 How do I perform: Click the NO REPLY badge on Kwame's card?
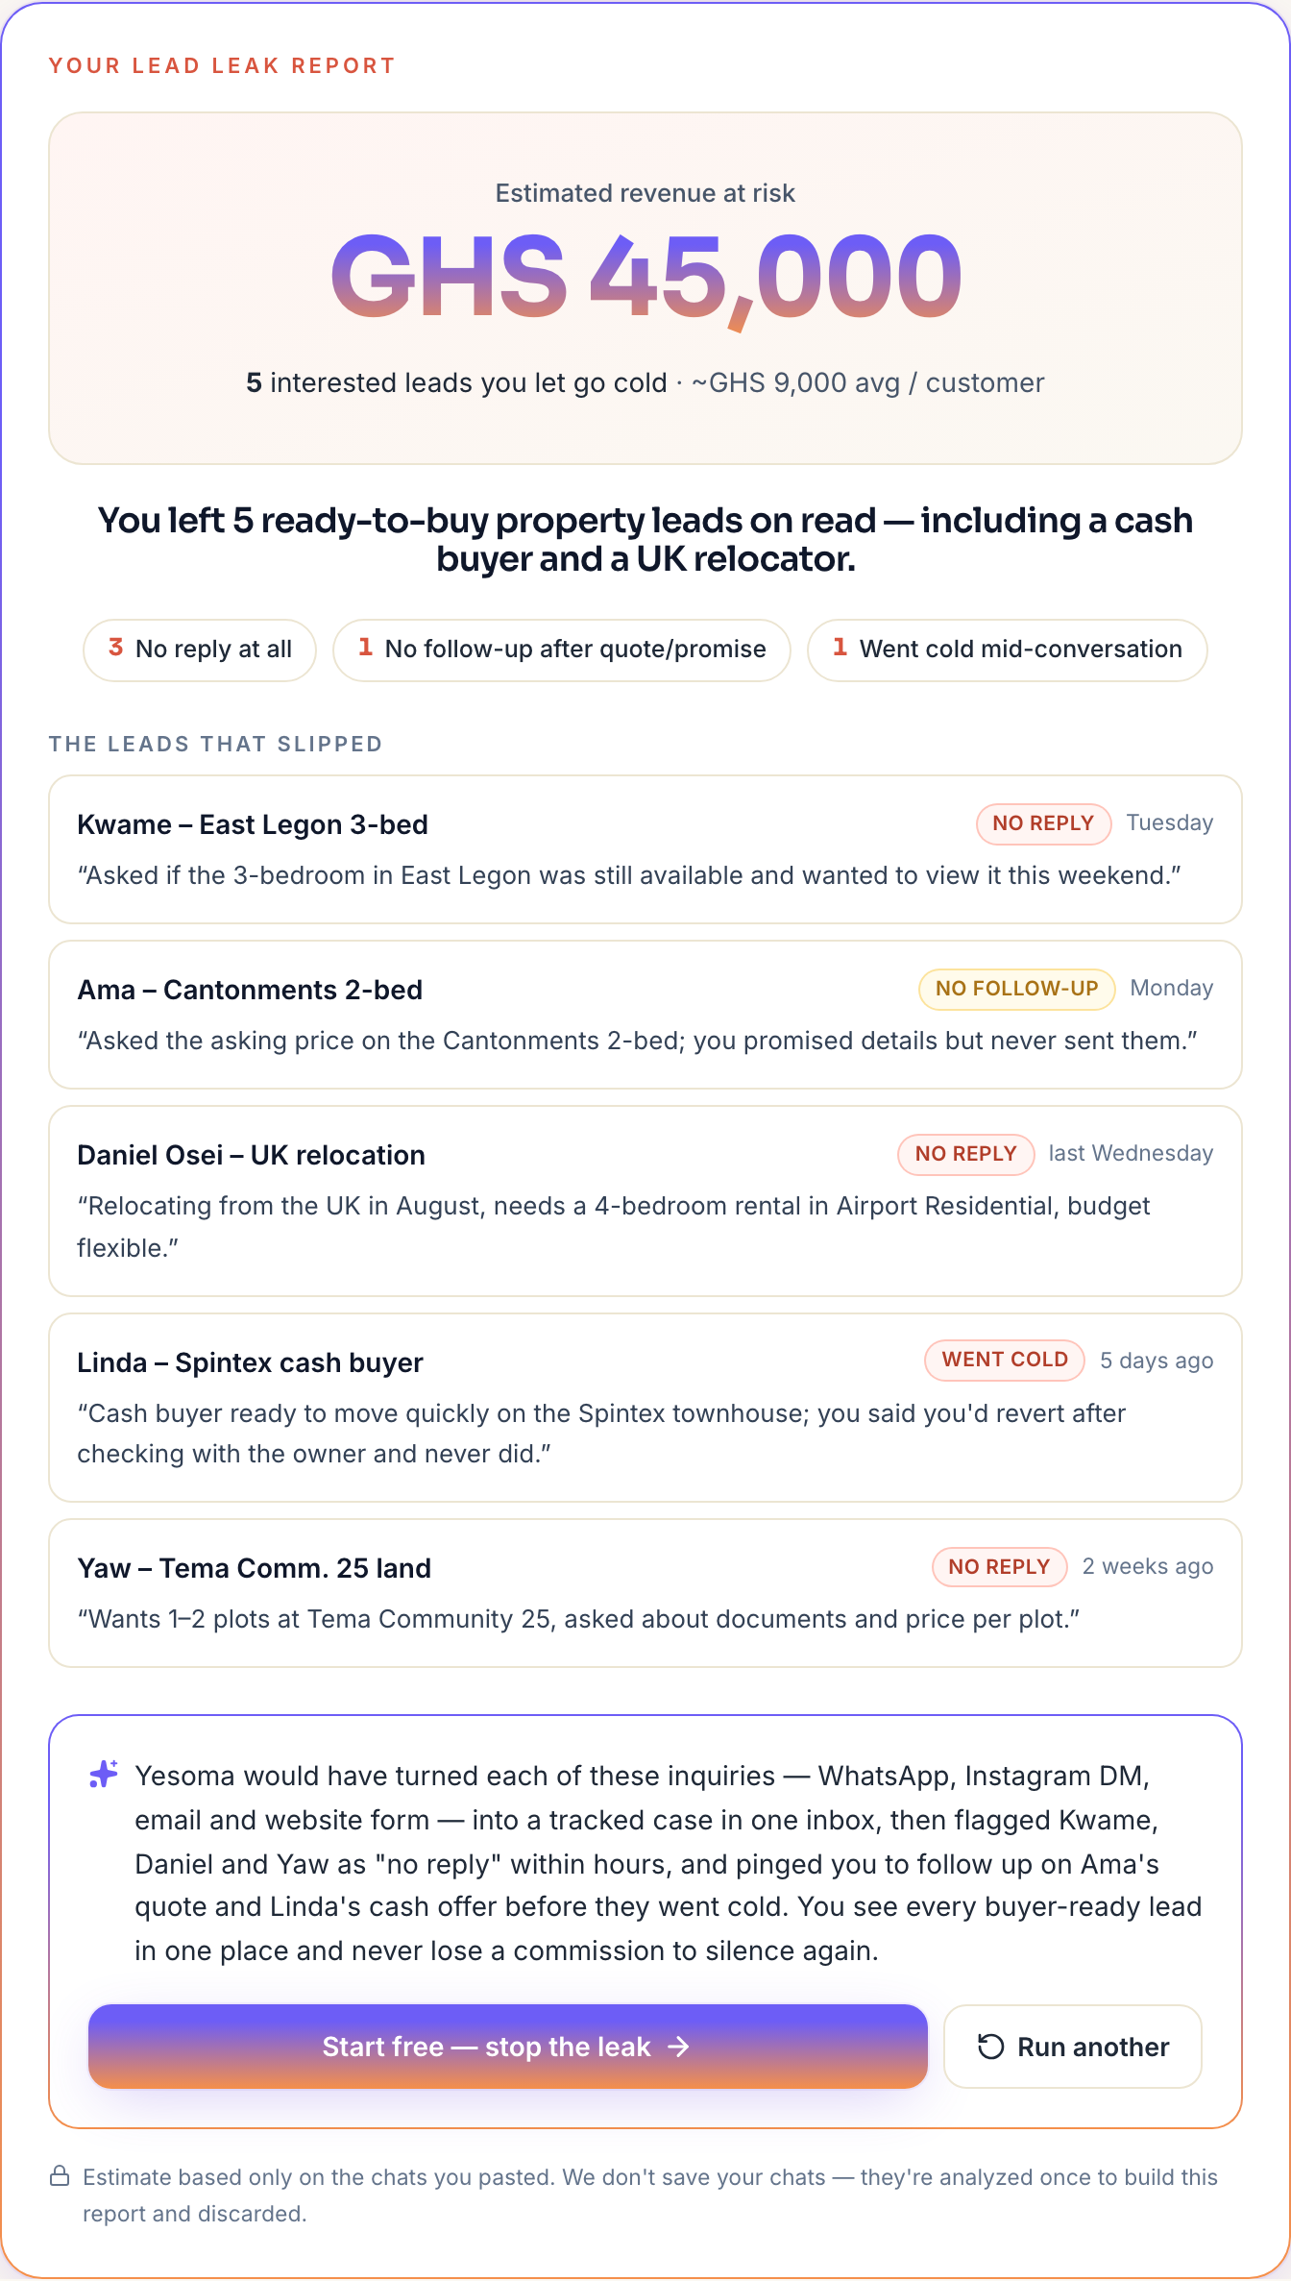pos(1043,823)
